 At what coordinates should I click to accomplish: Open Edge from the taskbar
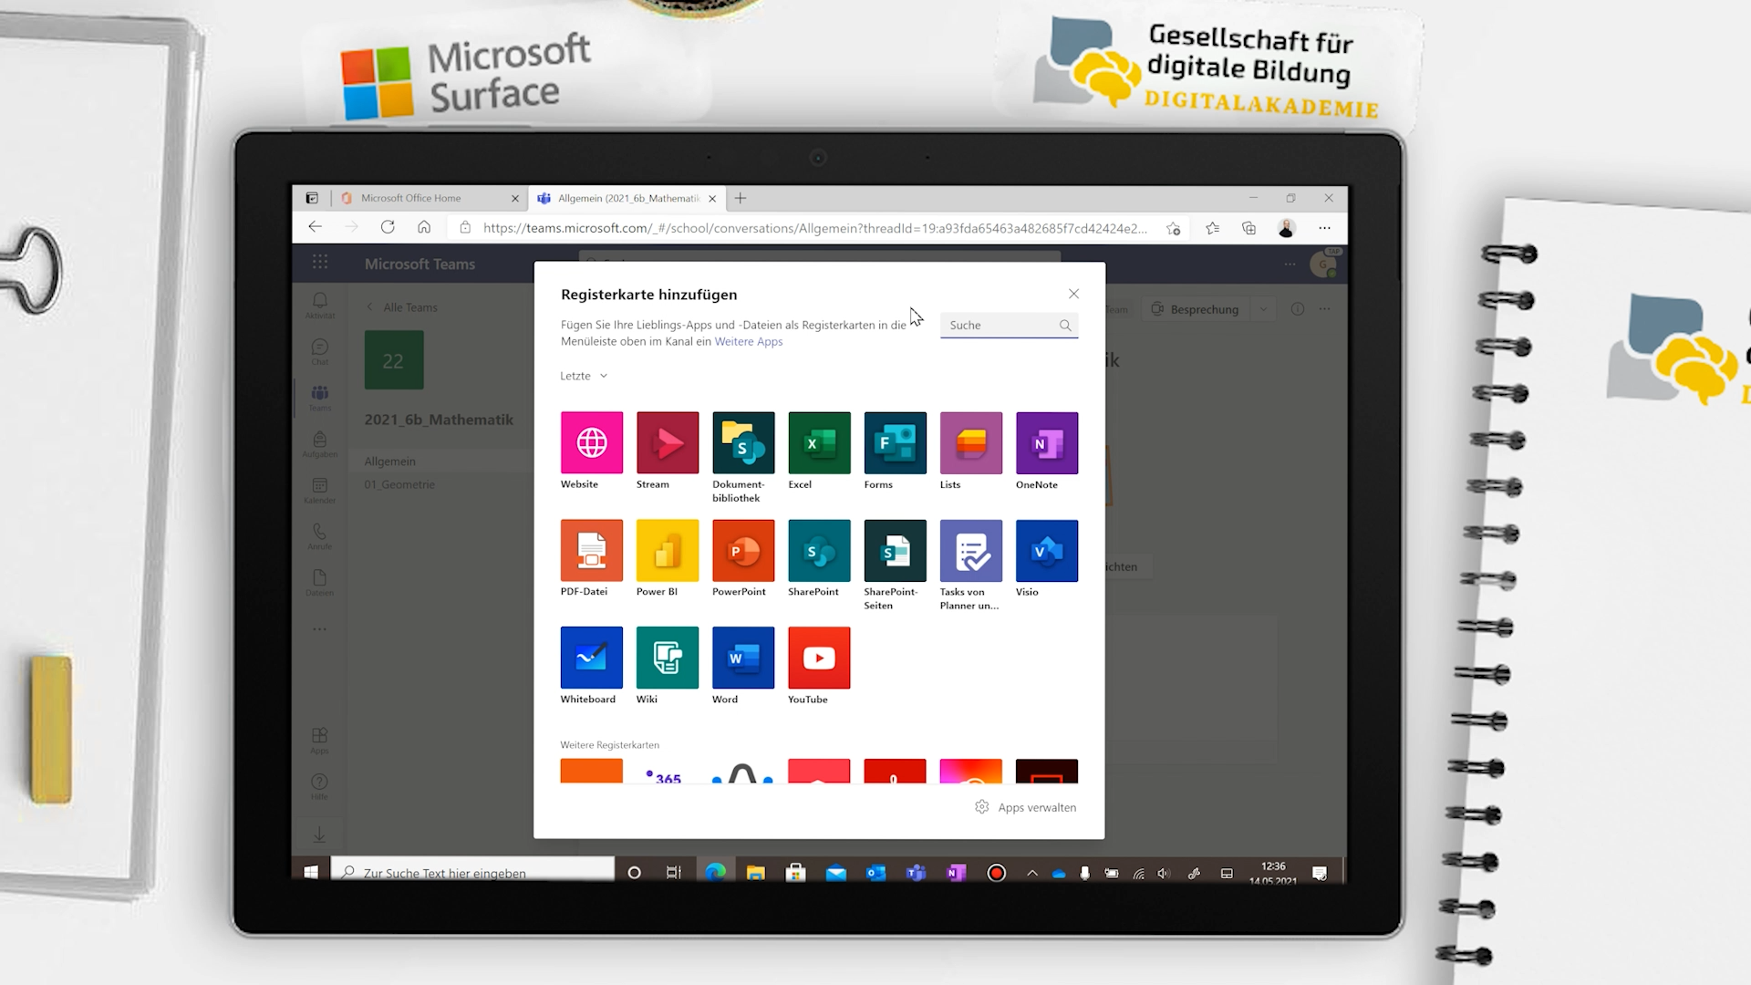[x=715, y=873]
